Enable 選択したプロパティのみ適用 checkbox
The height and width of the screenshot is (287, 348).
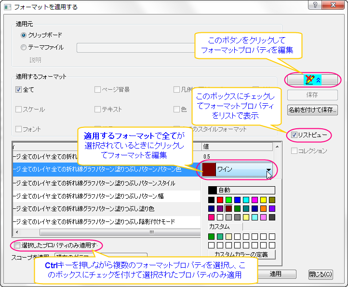tap(17, 246)
